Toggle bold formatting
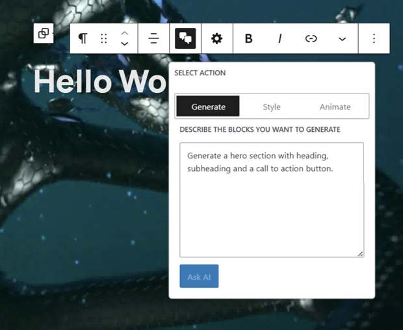 (x=248, y=39)
